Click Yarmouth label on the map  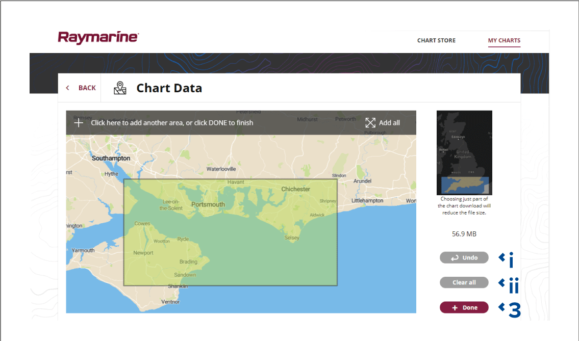(x=83, y=250)
